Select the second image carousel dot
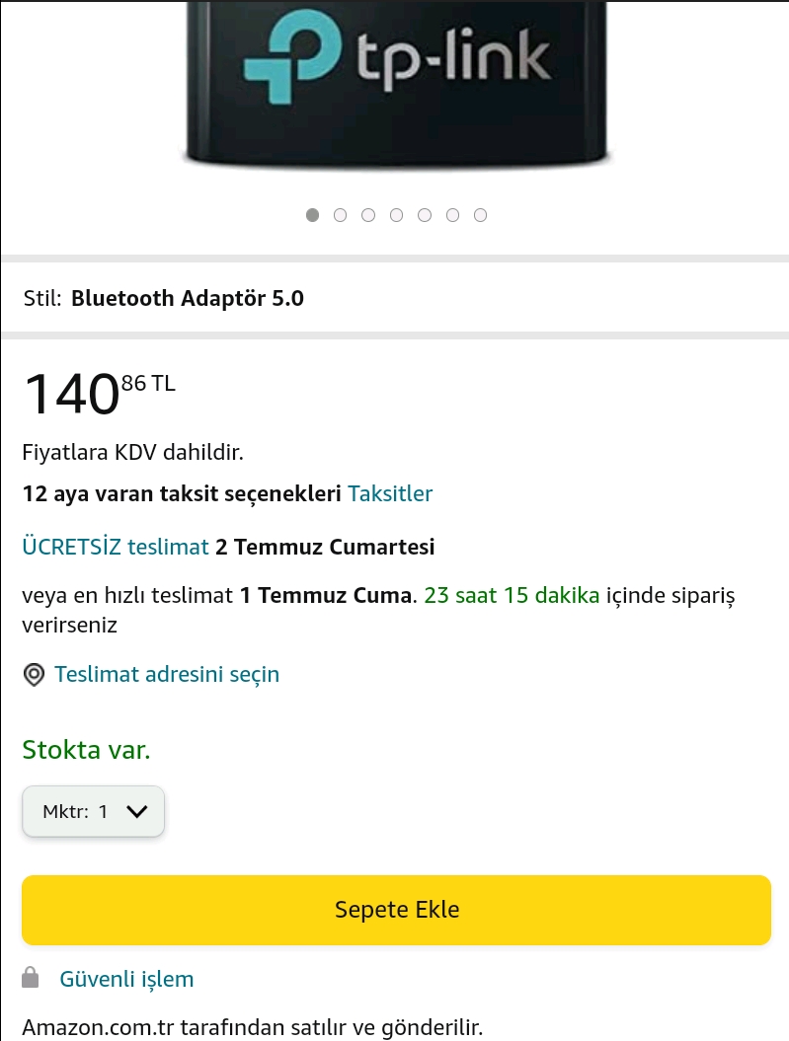This screenshot has width=789, height=1041. pyautogui.click(x=341, y=215)
